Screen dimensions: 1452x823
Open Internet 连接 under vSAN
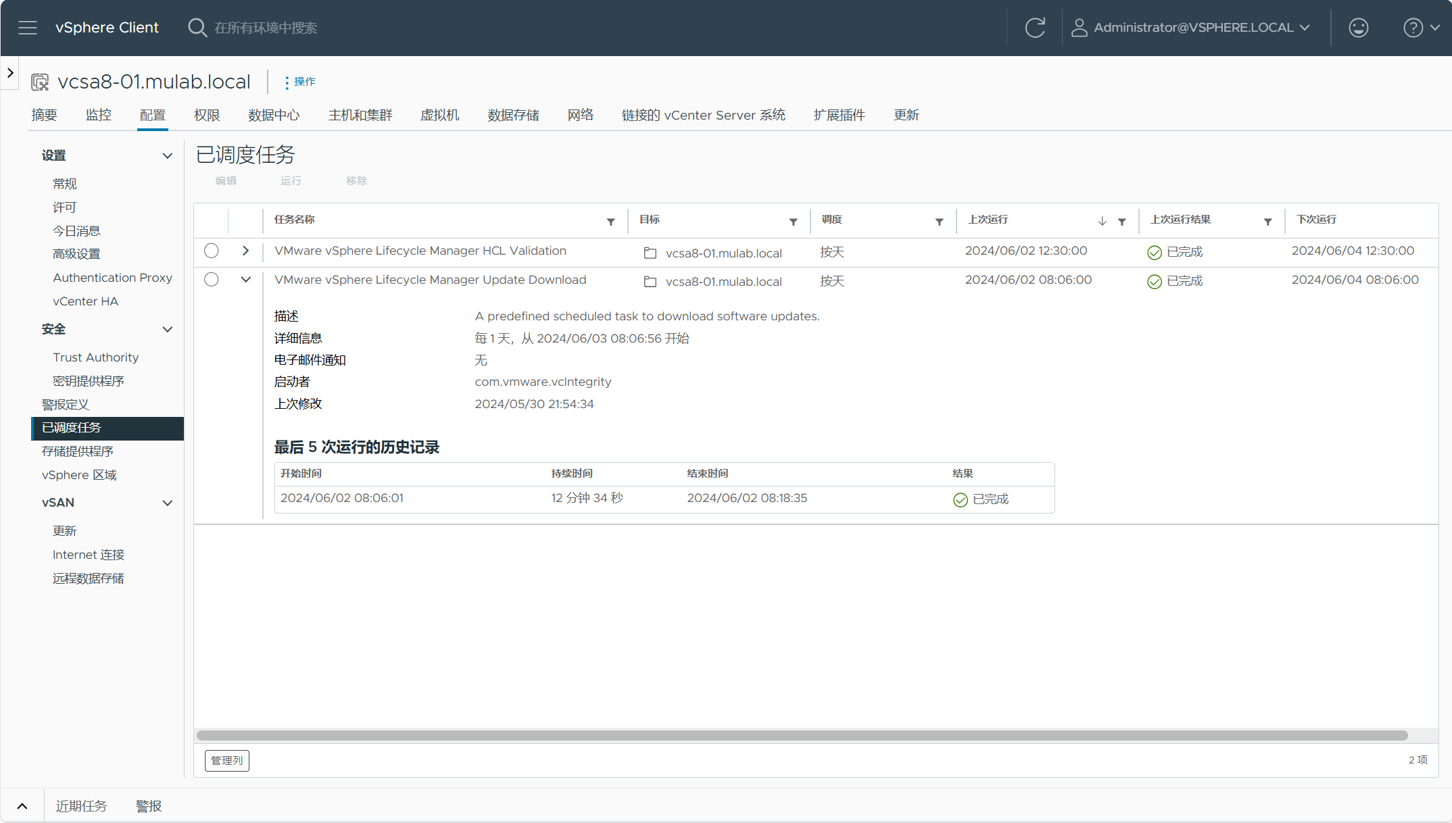(89, 555)
